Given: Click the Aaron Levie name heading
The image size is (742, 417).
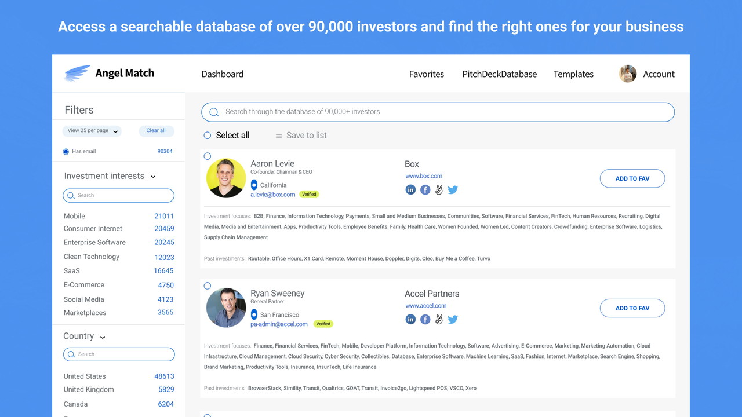Looking at the screenshot, I should [x=272, y=164].
